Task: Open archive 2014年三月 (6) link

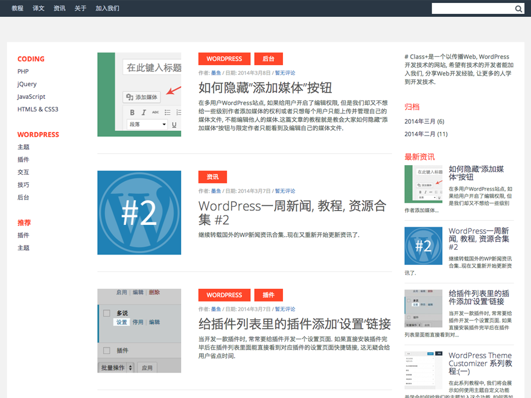Action: coord(424,121)
